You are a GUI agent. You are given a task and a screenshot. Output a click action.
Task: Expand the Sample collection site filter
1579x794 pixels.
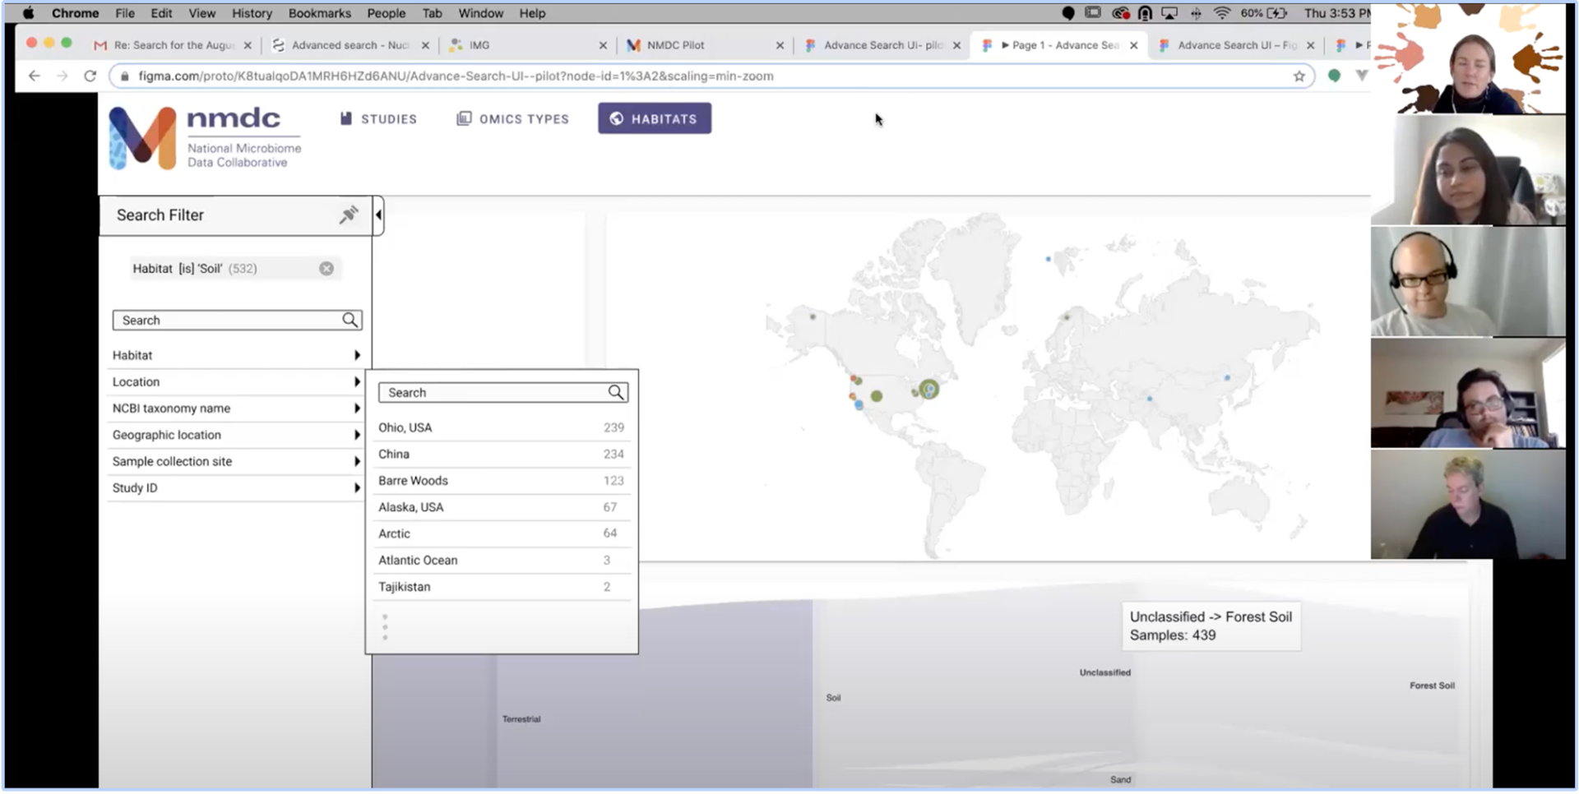pos(237,461)
